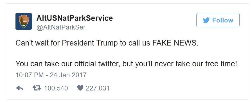Screen dimensions: 252x102
Task: Follow the AltUSNatParkService account
Action: pos(218,20)
